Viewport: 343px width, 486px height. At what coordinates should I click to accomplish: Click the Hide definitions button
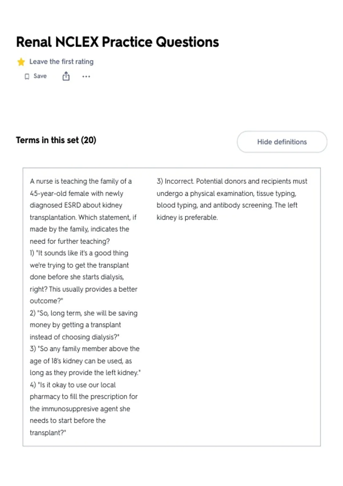click(282, 142)
